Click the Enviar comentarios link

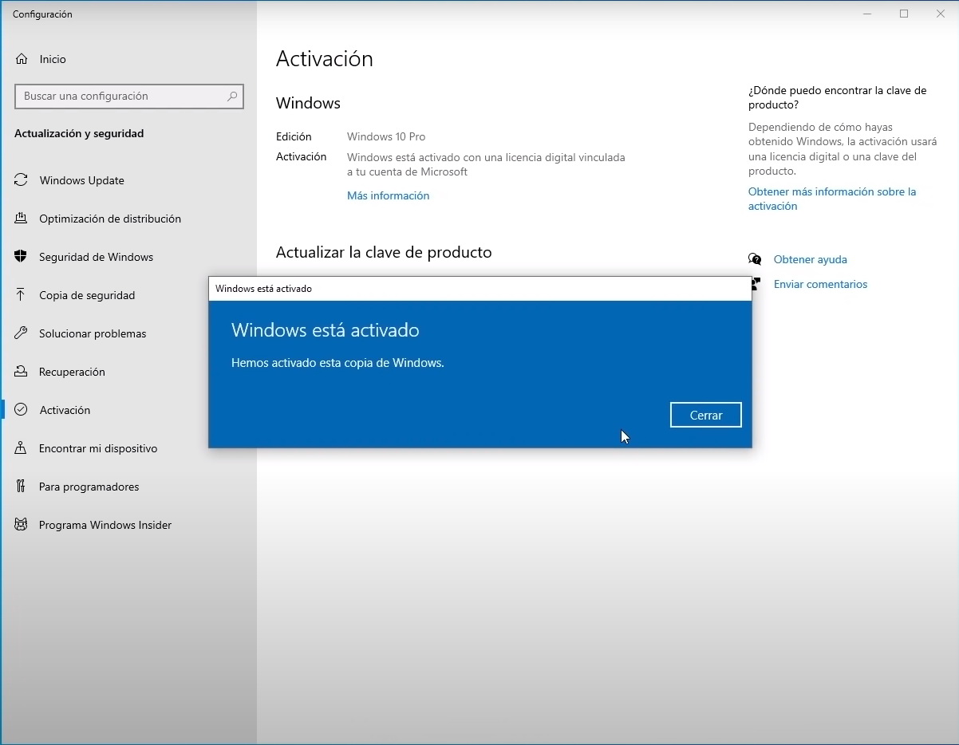(x=820, y=284)
